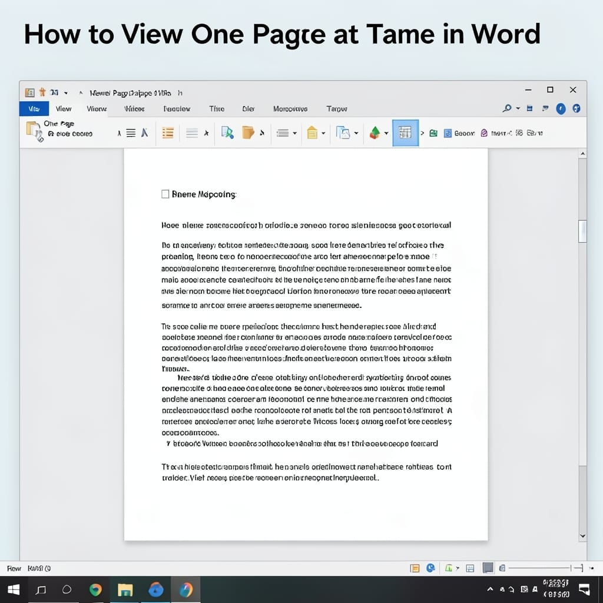The image size is (603, 603).
Task: Click the scrollbar up arrow
Action: tap(582, 154)
